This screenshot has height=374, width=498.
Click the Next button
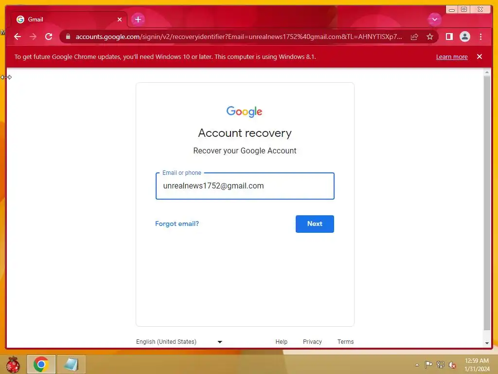(x=315, y=224)
